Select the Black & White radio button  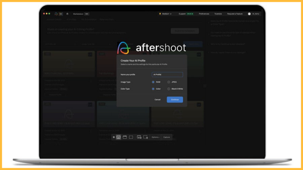(169, 89)
